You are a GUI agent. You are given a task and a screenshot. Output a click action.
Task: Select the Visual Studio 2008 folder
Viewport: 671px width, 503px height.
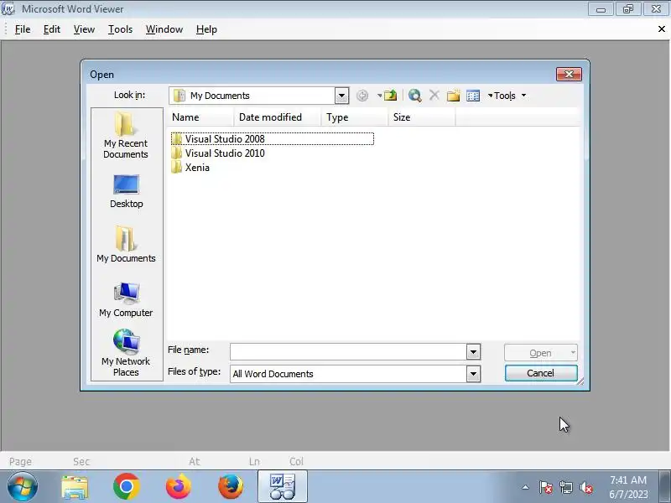[272, 139]
